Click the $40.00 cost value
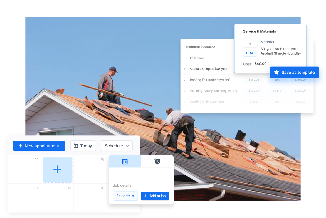The height and width of the screenshot is (218, 326). click(261, 64)
